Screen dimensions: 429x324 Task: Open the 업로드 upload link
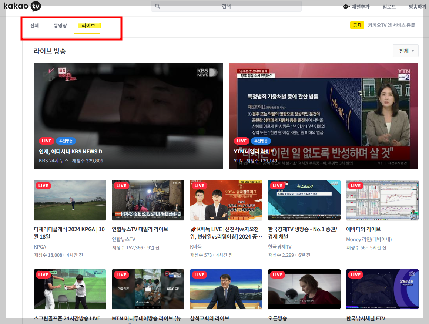389,7
